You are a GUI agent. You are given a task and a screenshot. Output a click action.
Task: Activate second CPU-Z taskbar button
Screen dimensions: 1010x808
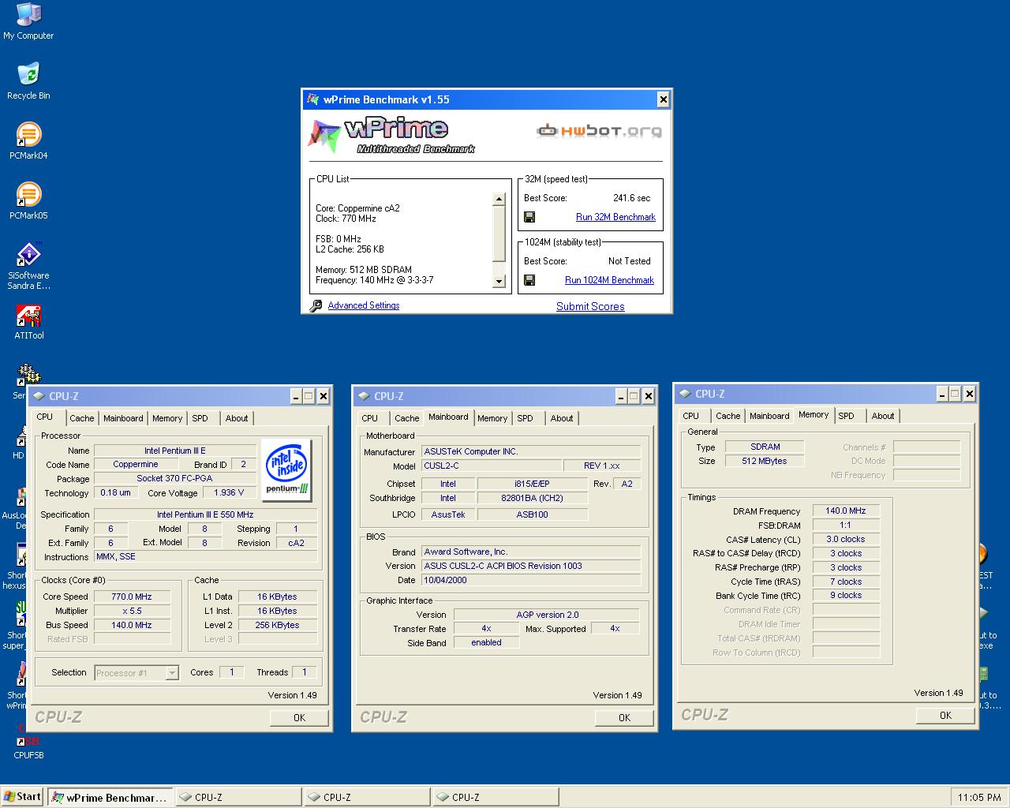coord(367,797)
